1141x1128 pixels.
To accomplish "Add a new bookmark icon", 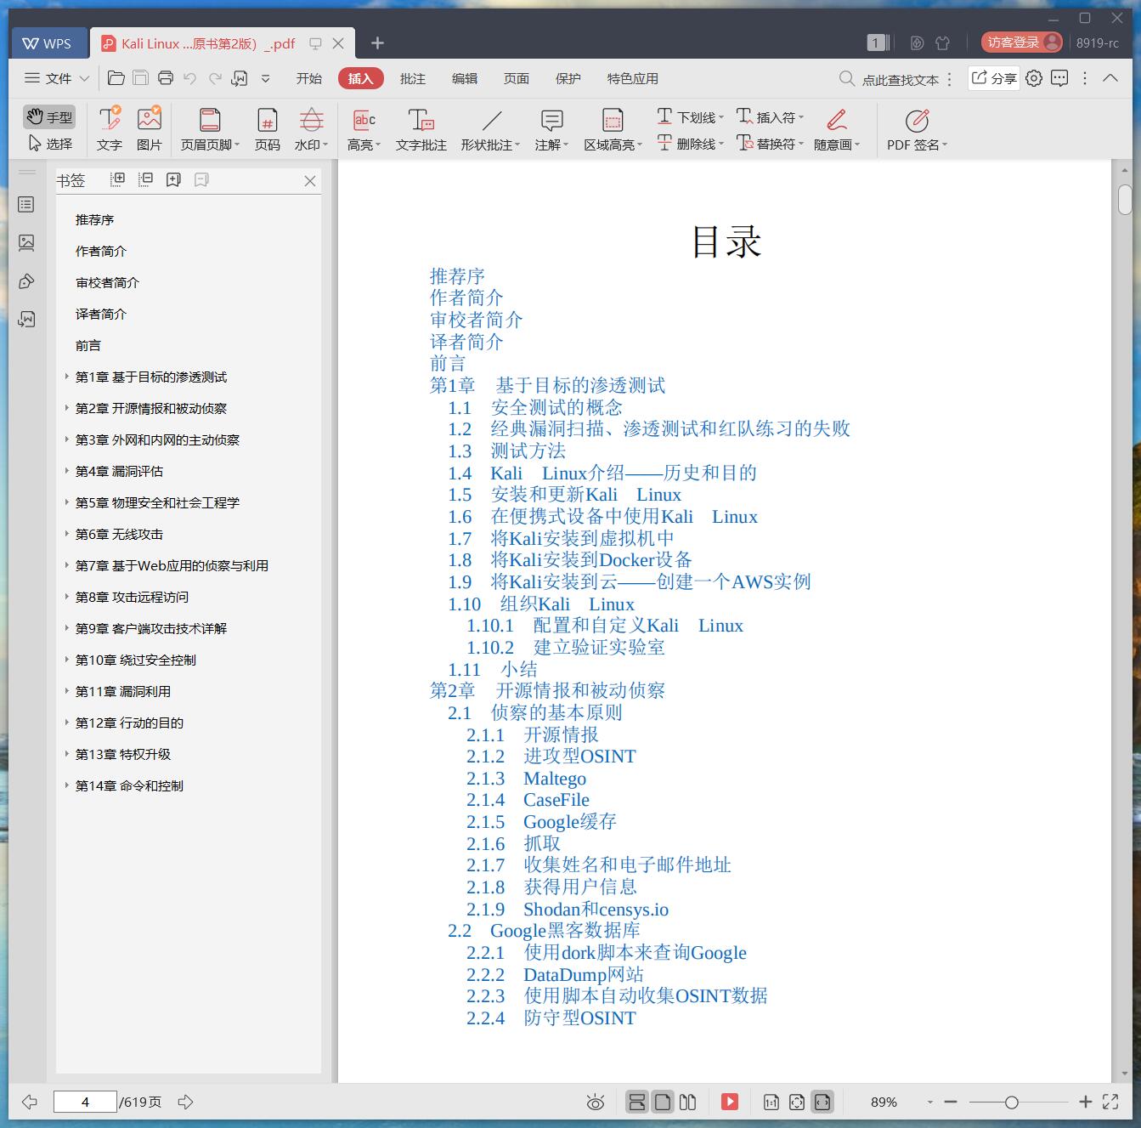I will coord(173,179).
